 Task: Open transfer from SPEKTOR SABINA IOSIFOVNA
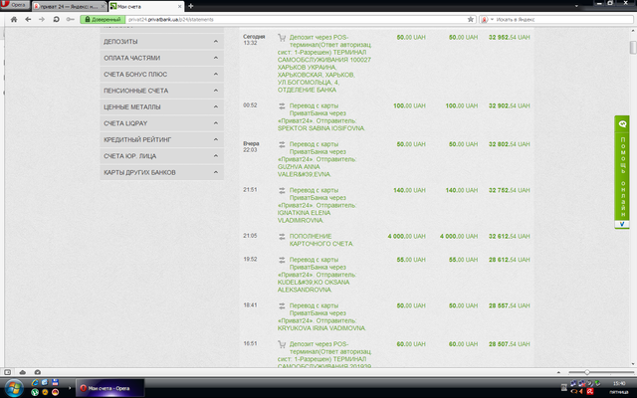tap(320, 117)
